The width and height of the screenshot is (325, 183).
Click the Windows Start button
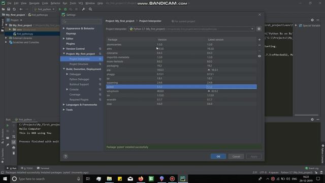click(5, 178)
